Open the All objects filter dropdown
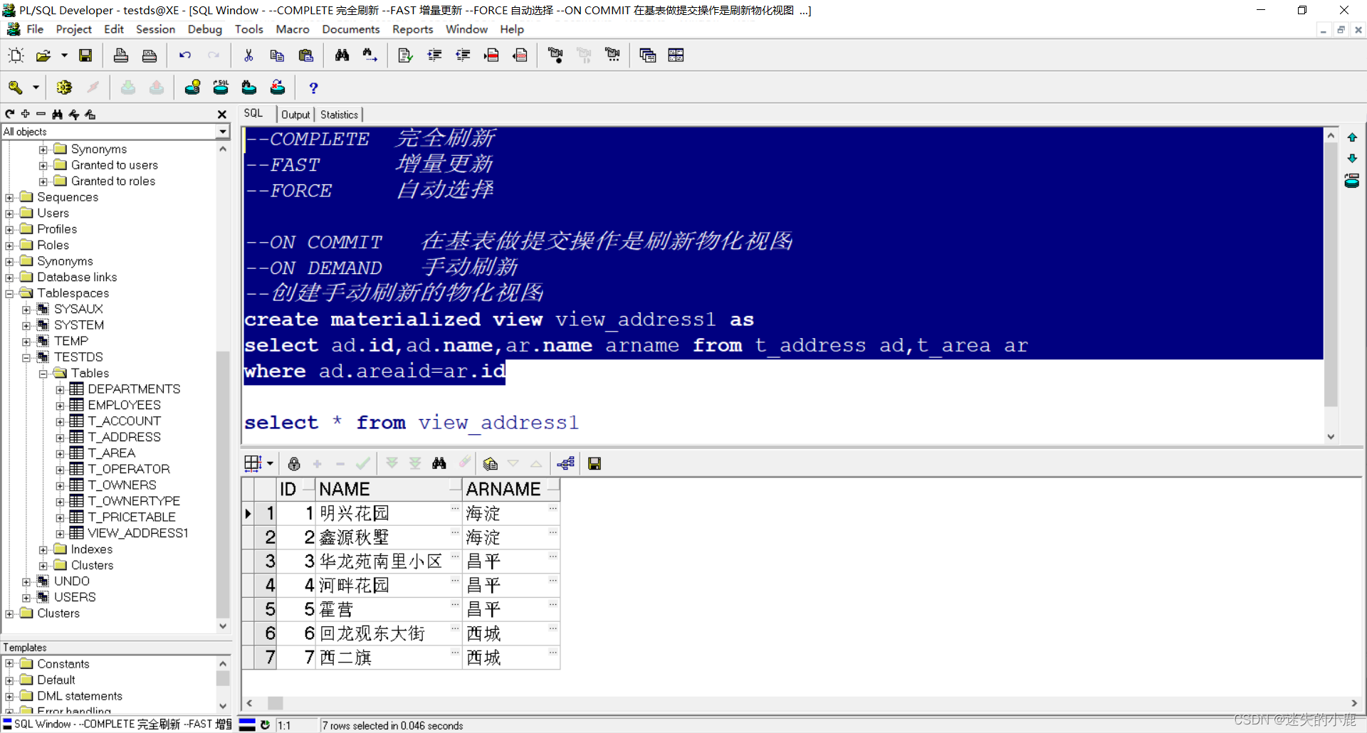This screenshot has width=1367, height=733. 223,132
